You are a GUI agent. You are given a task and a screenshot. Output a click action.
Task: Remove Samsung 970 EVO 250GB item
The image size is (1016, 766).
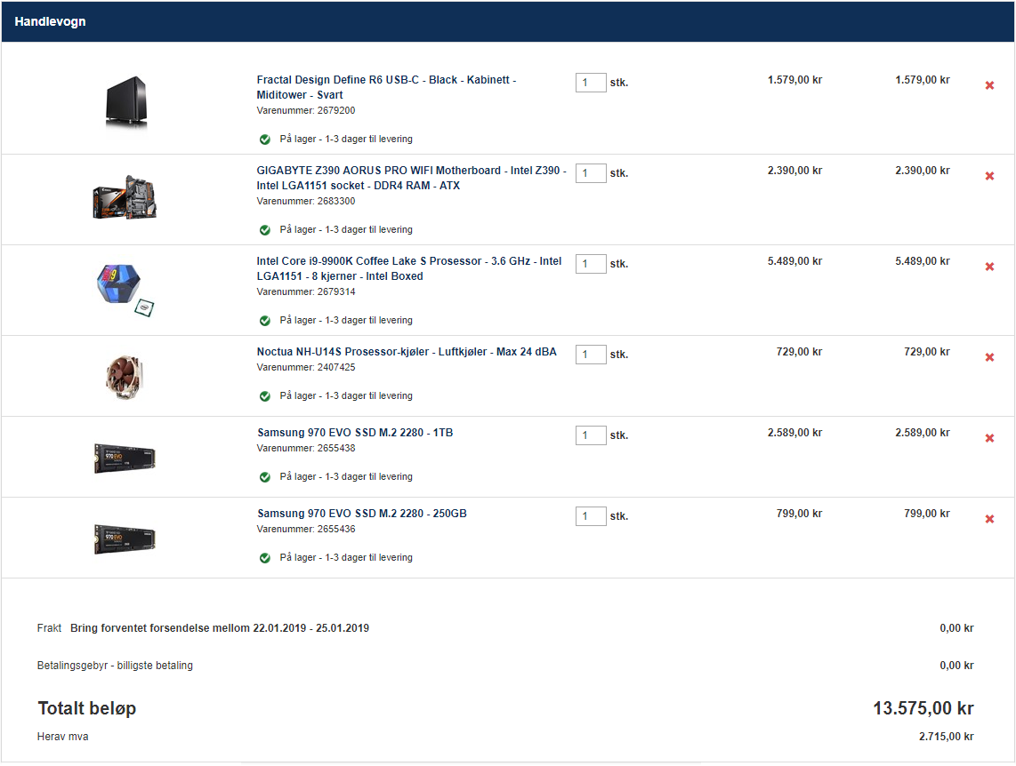click(989, 519)
